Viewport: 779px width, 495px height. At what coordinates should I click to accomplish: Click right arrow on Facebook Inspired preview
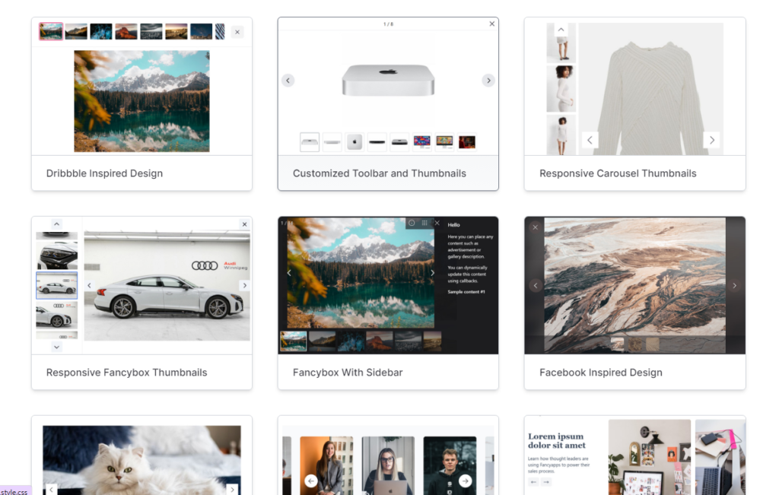pos(734,286)
